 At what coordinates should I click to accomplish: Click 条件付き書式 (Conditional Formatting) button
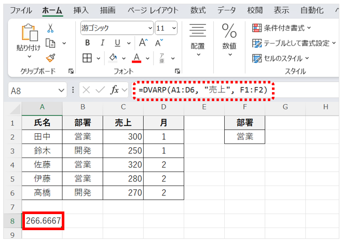click(281, 27)
